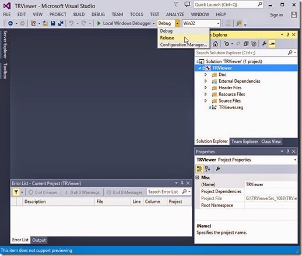Image resolution: width=302 pixels, height=256 pixels.
Task: Open the Toolbox side tab
Action: [5, 71]
